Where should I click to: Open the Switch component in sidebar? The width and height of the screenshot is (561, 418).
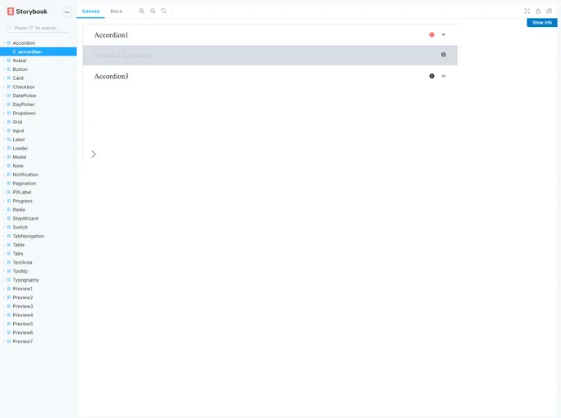20,227
